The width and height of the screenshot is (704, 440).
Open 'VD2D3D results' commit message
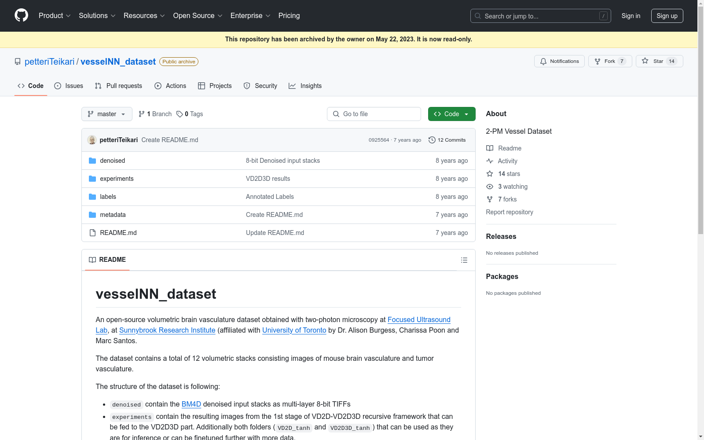coord(268,179)
